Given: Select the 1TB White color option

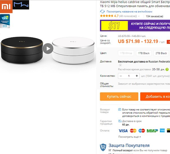Looking at the screenshot, I should click(126, 53).
